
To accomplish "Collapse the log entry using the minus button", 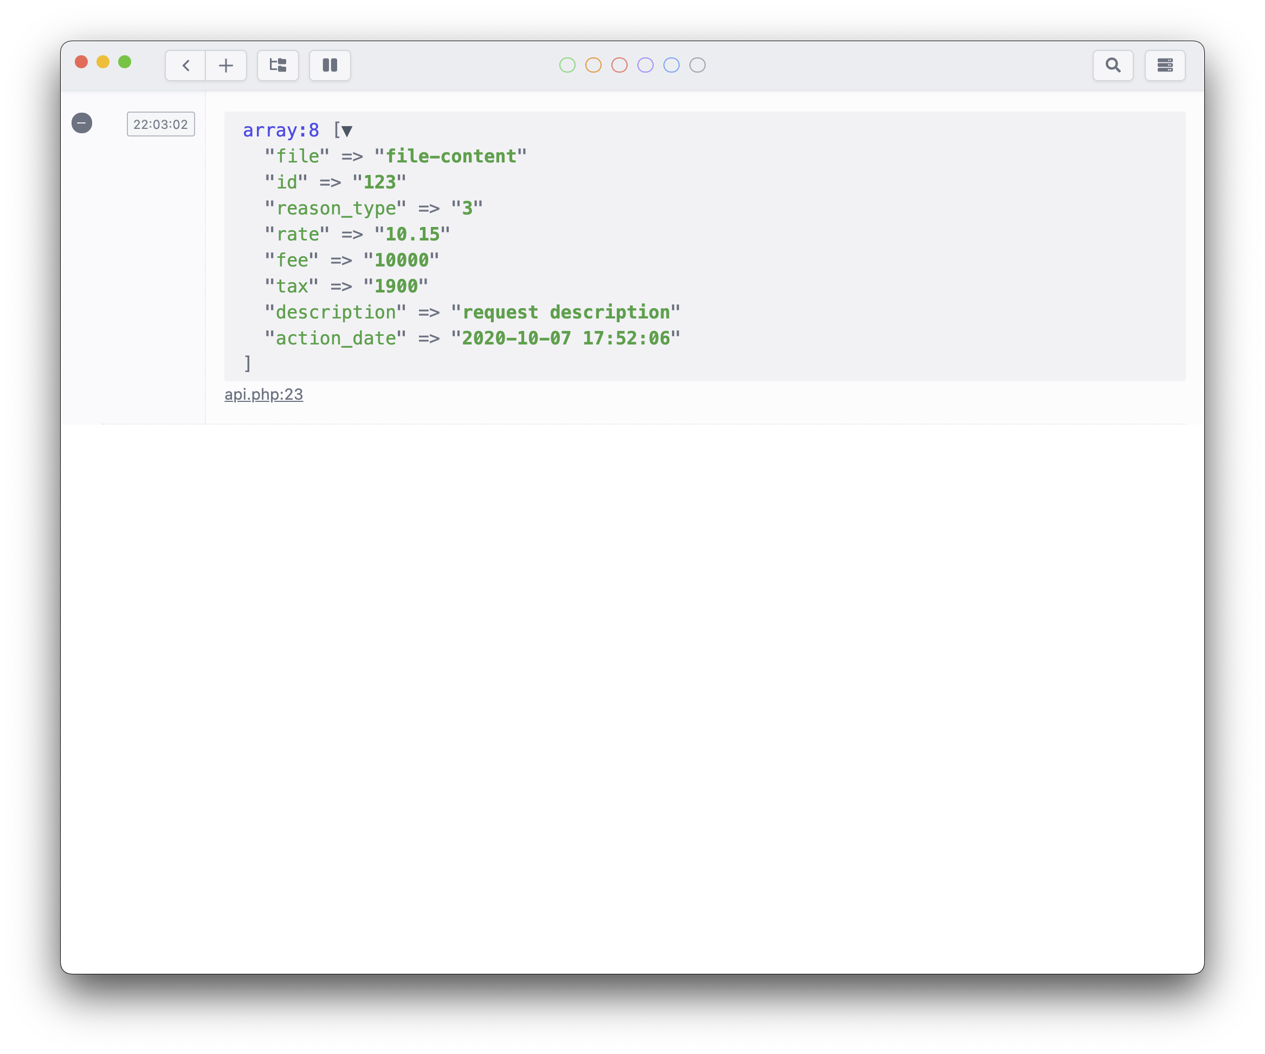I will coord(82,124).
